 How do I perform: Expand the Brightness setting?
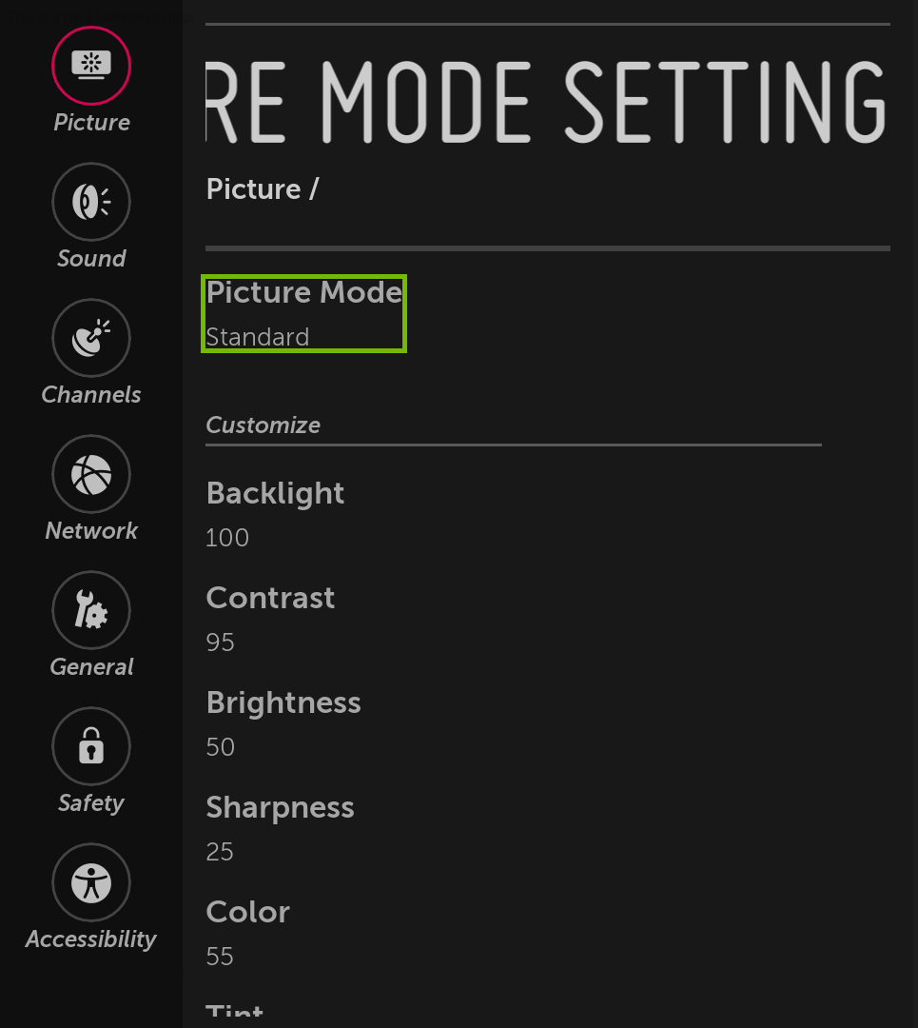[x=283, y=702]
